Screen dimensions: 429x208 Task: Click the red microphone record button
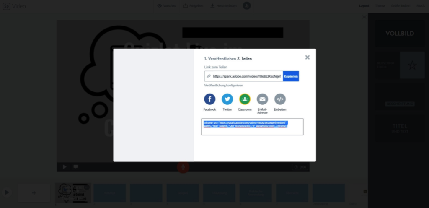183,167
